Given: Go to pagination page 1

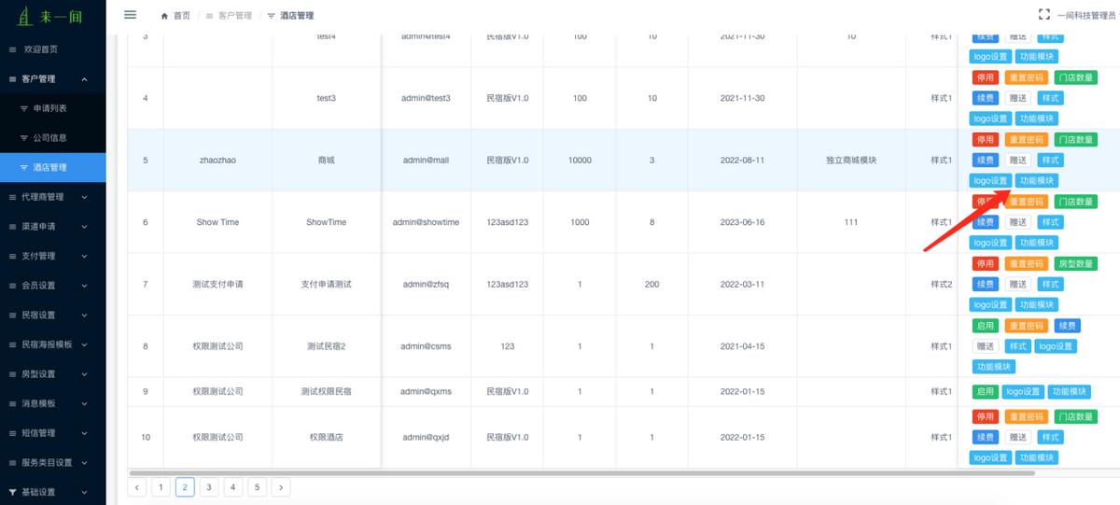Looking at the screenshot, I should [x=161, y=486].
